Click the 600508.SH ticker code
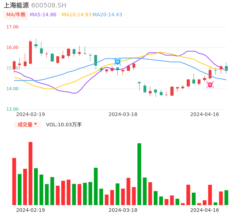Image resolution: width=243 pixels, height=215 pixels. 49,5
